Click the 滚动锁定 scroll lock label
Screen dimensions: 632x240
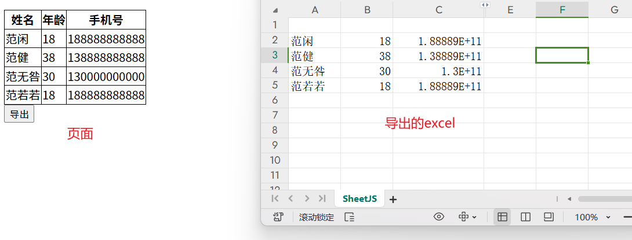pos(317,217)
